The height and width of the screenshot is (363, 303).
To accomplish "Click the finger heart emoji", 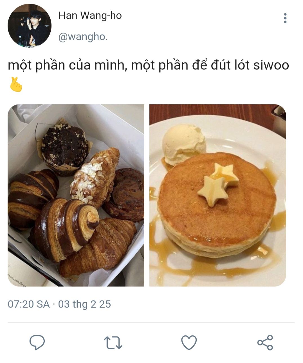I will 16,84.
